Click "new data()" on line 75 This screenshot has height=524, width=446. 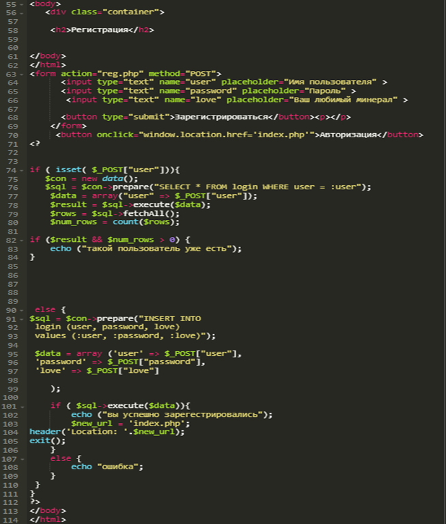pyautogui.click(x=109, y=179)
